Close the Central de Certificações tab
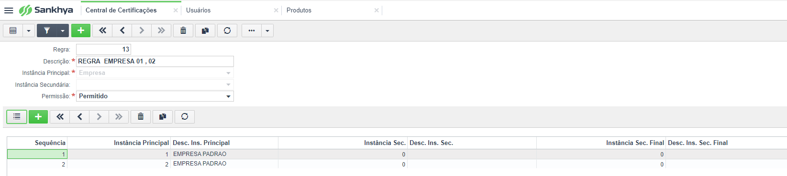 tap(176, 10)
